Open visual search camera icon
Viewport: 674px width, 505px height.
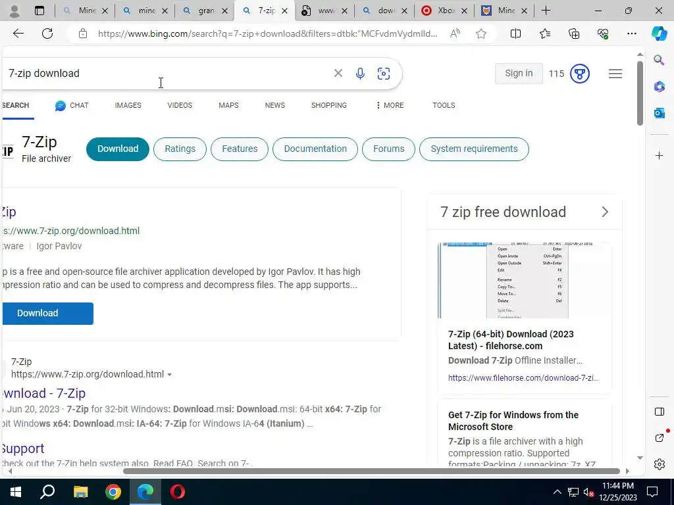[x=384, y=74]
